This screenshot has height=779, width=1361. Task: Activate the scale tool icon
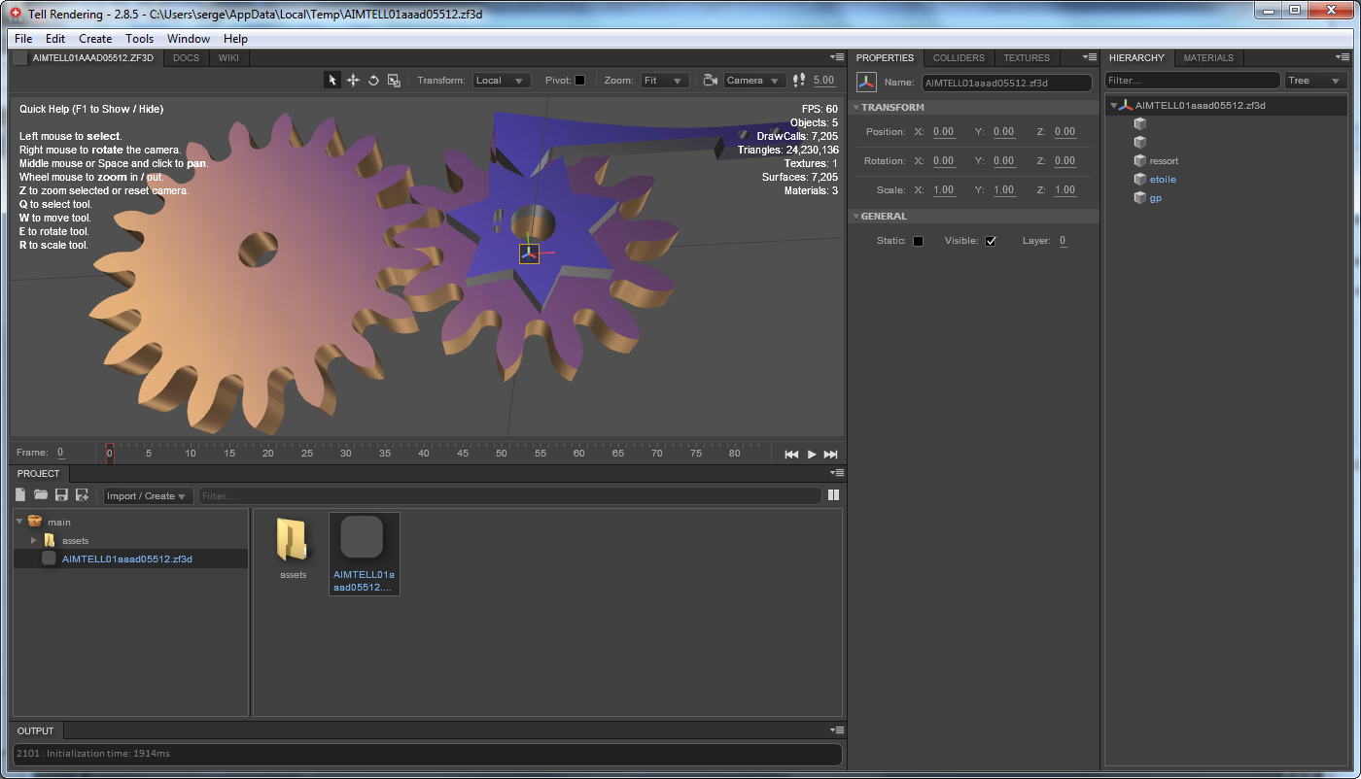(x=394, y=81)
